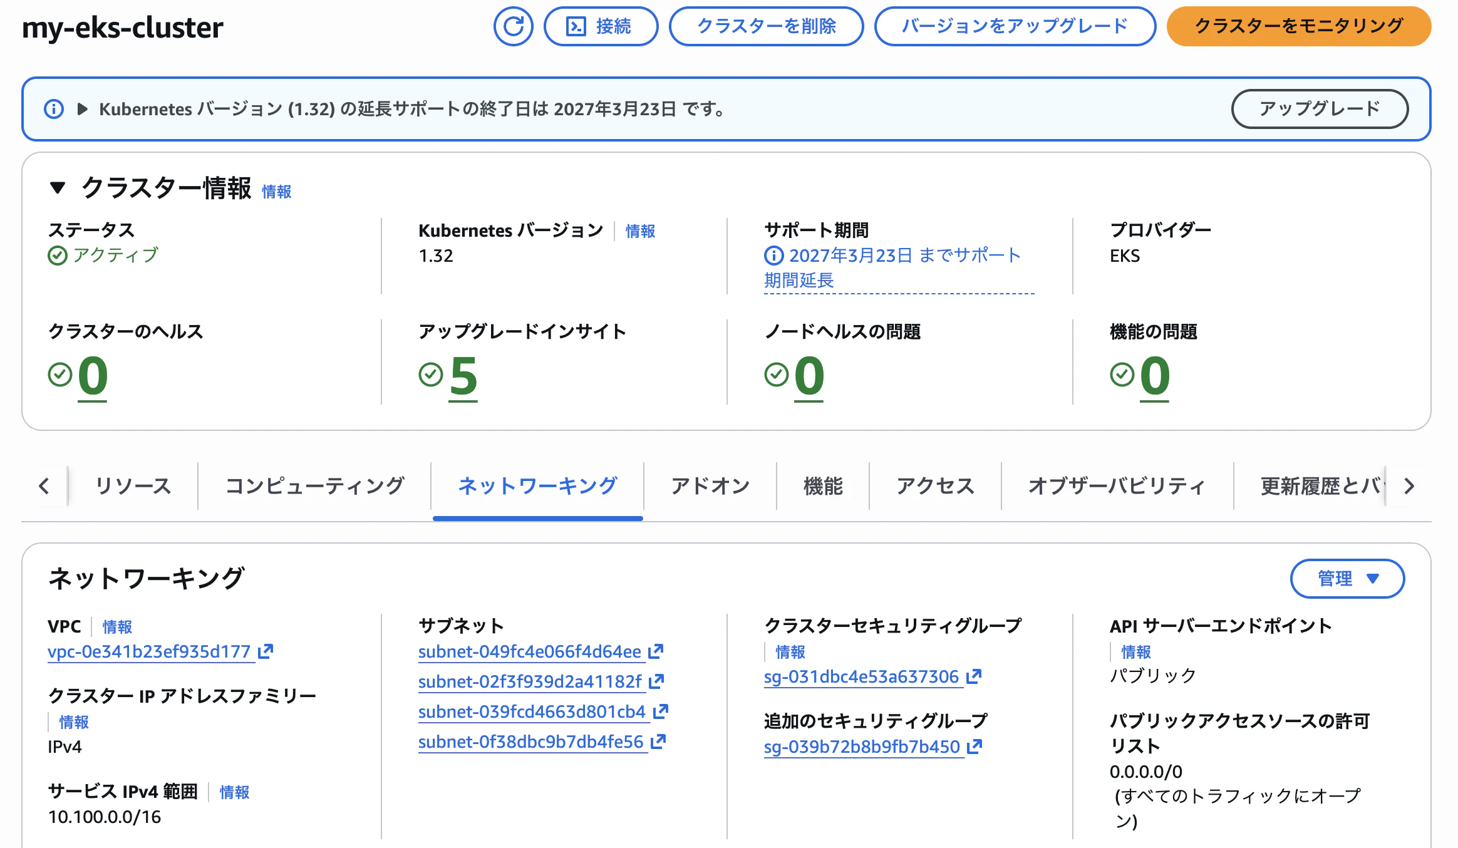
Task: Open クラスターをモニタリング
Action: pyautogui.click(x=1298, y=26)
